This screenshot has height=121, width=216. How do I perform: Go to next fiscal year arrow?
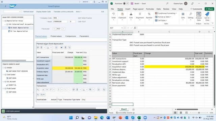click(63, 29)
